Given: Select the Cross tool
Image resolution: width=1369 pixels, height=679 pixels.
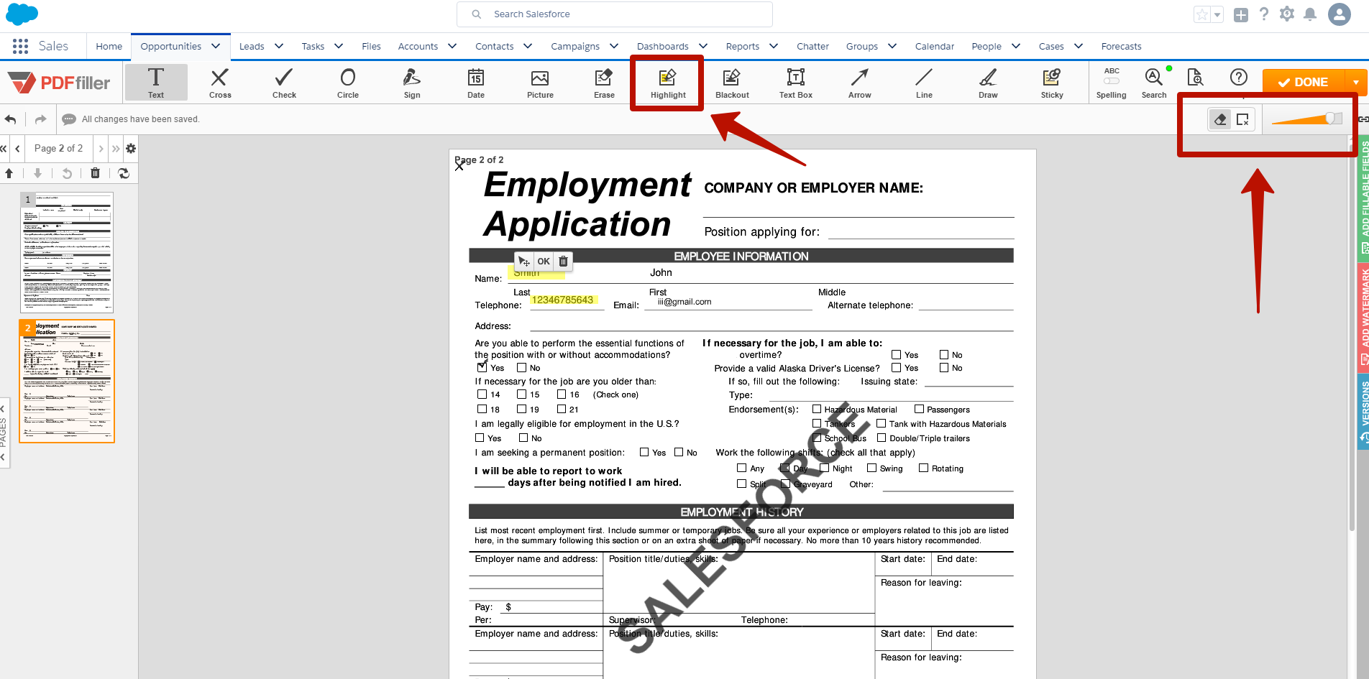Looking at the screenshot, I should point(220,82).
